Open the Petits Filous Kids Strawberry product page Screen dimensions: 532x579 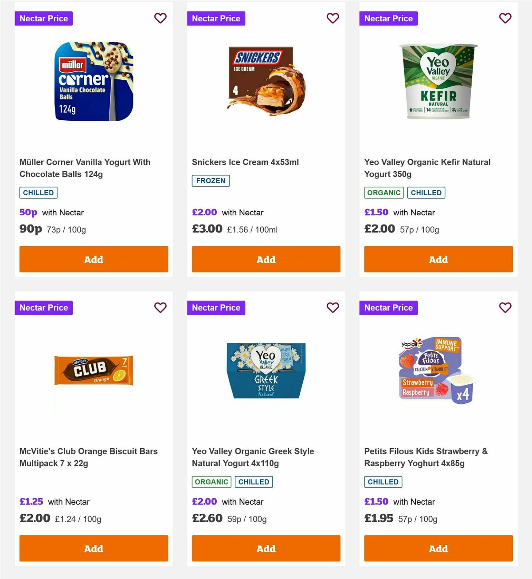(426, 457)
